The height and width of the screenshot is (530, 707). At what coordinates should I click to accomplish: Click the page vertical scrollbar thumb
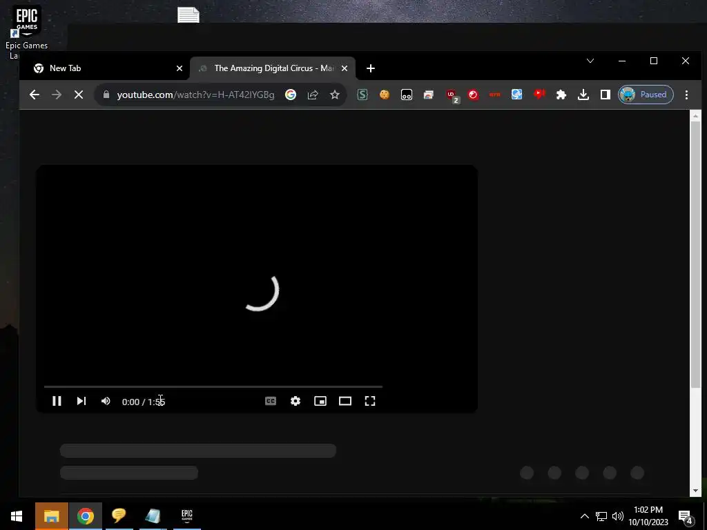click(695, 255)
